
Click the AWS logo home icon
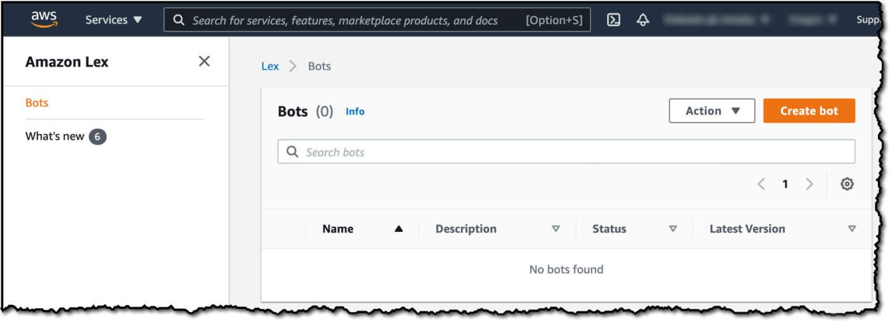[x=44, y=20]
